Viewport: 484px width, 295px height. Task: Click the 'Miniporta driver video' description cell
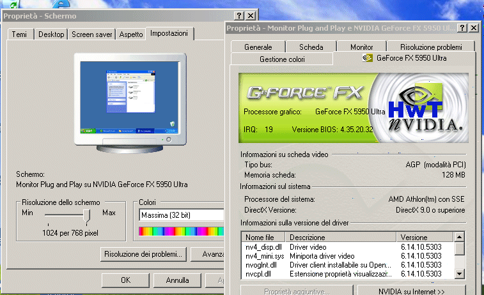click(x=322, y=256)
